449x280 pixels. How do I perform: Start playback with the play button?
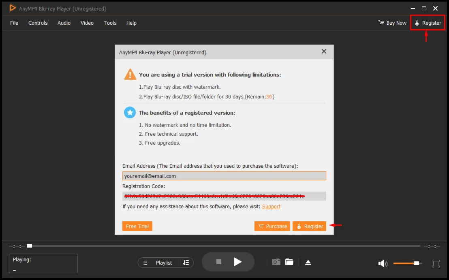tap(237, 262)
